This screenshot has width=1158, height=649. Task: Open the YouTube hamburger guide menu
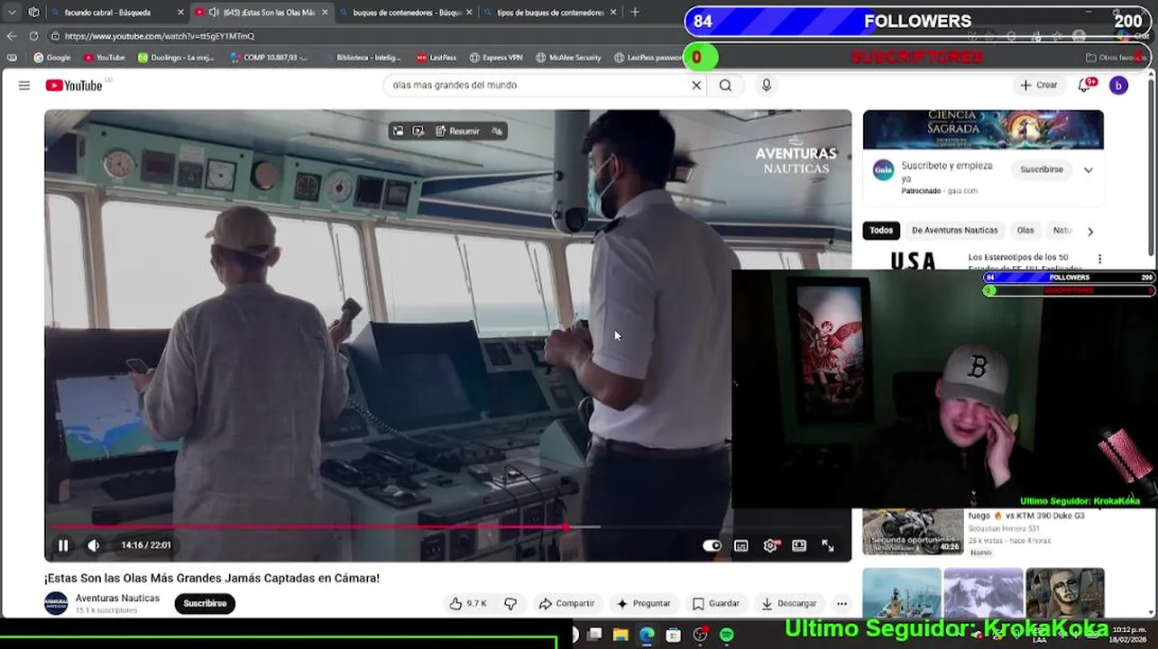pos(24,86)
